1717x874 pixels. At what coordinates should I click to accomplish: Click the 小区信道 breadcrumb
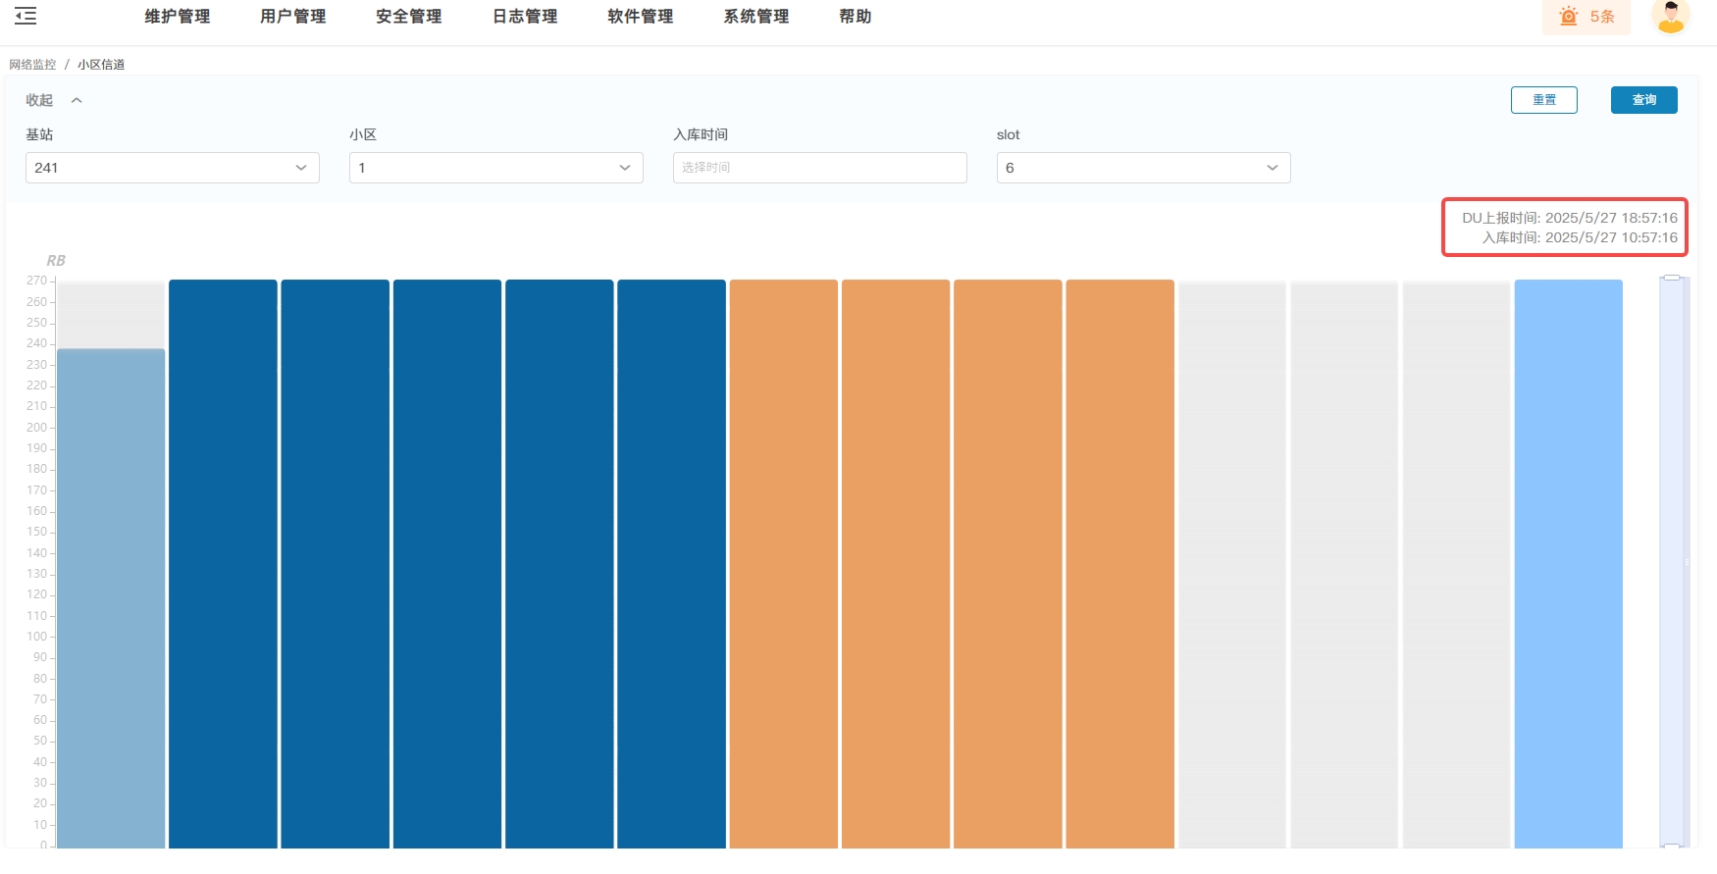click(x=101, y=65)
